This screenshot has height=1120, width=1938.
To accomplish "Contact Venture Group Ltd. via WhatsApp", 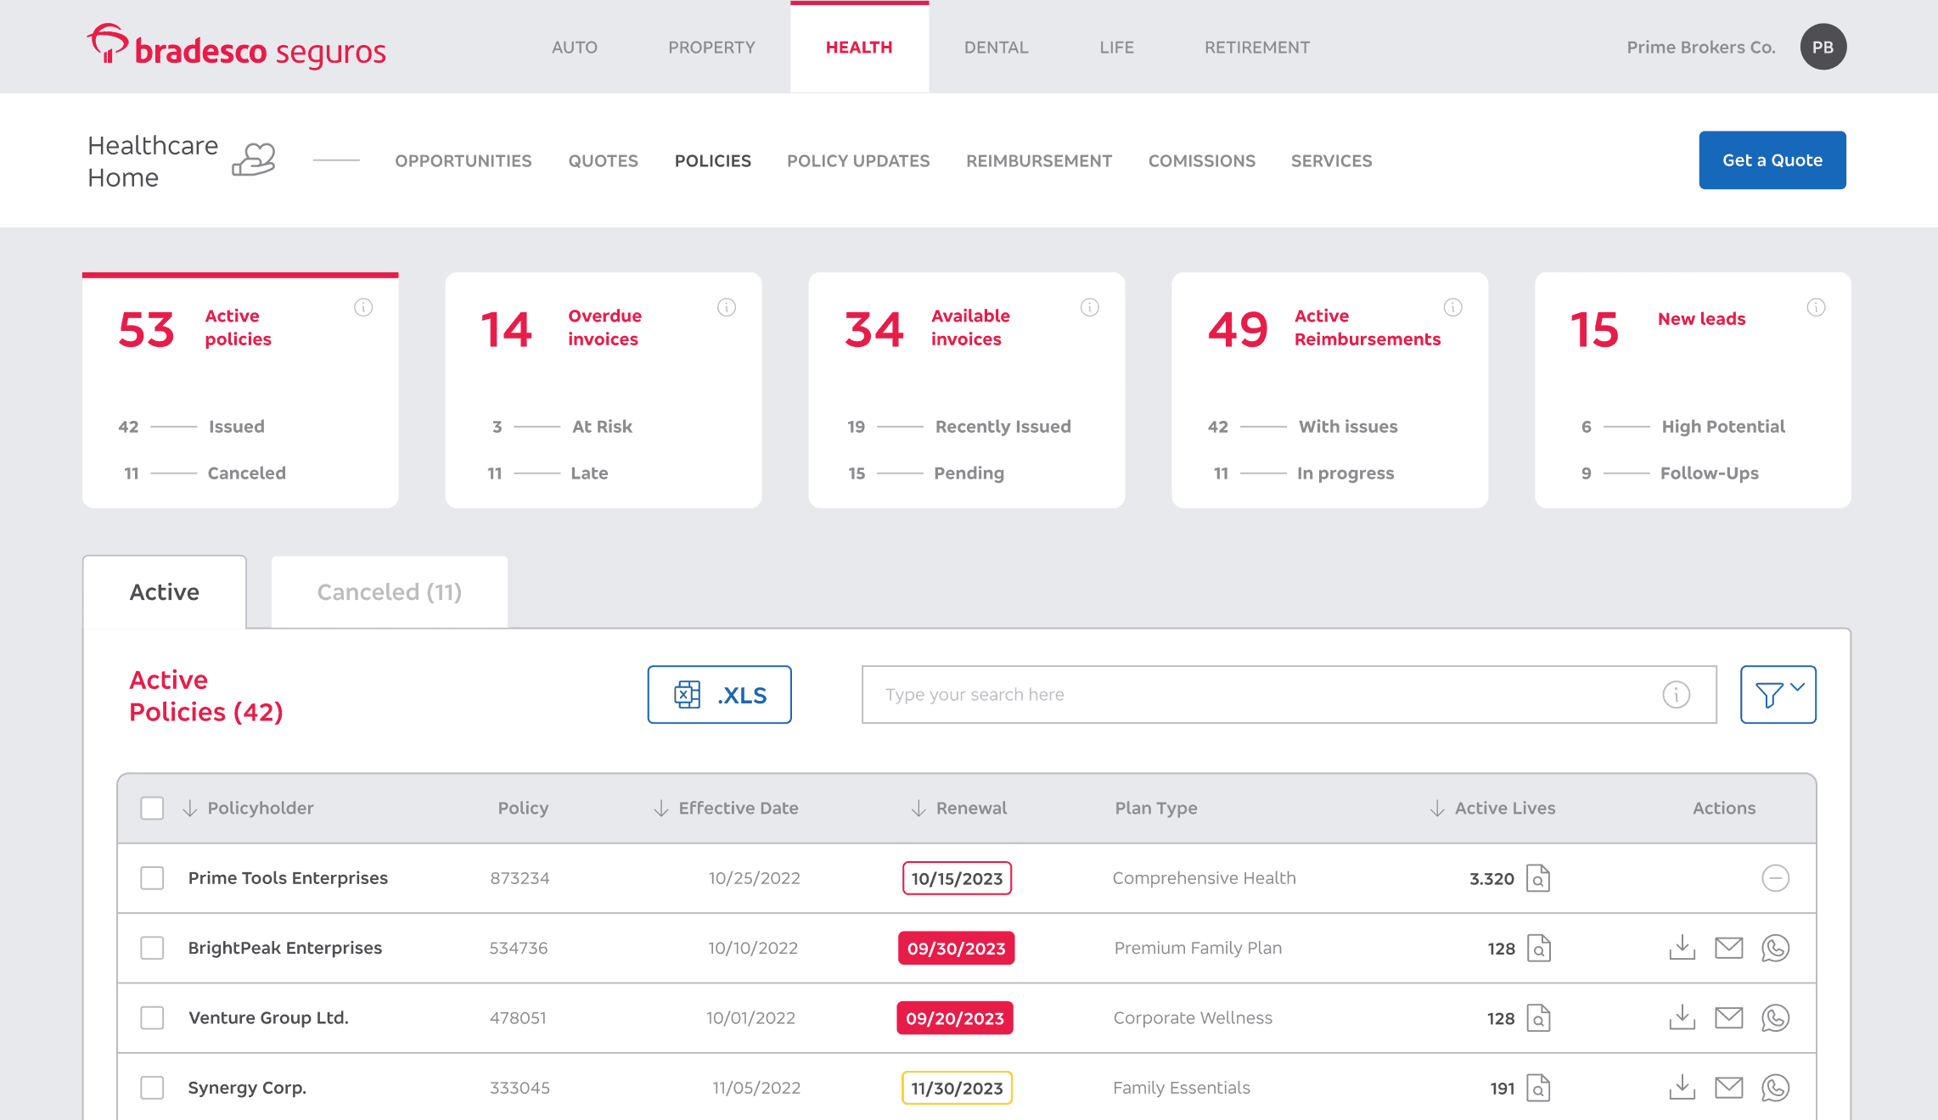I will pyautogui.click(x=1775, y=1017).
